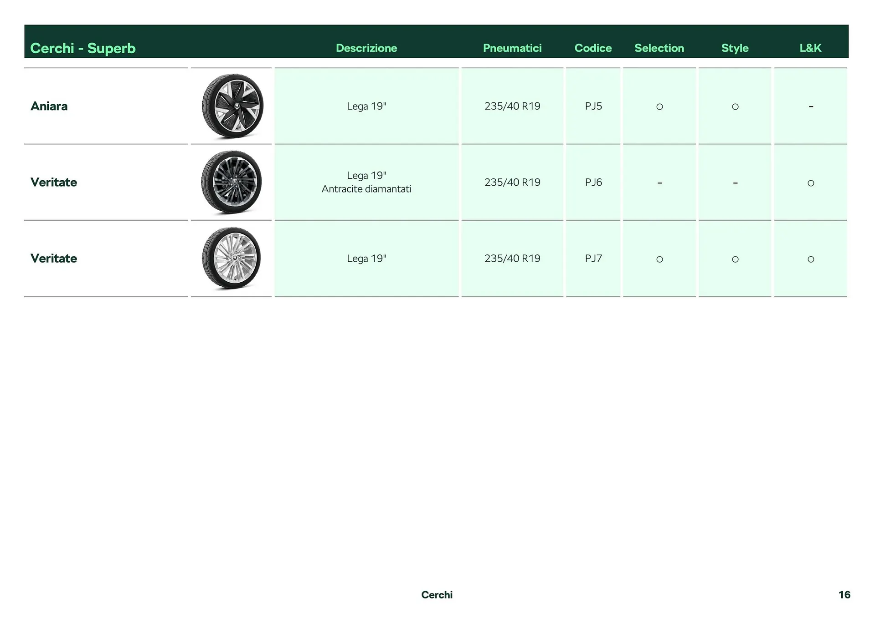The height and width of the screenshot is (618, 875).
Task: Click the anthracite Veritate wheel image
Action: 232,182
